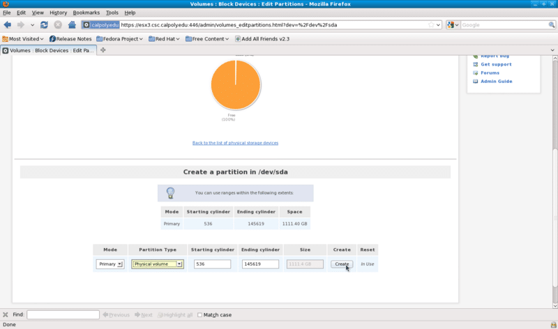The width and height of the screenshot is (558, 329).
Task: Follow Back to the list of physical storage devices
Action: (x=235, y=143)
